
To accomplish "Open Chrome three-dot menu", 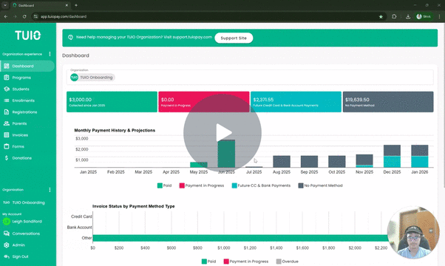I will [x=439, y=16].
